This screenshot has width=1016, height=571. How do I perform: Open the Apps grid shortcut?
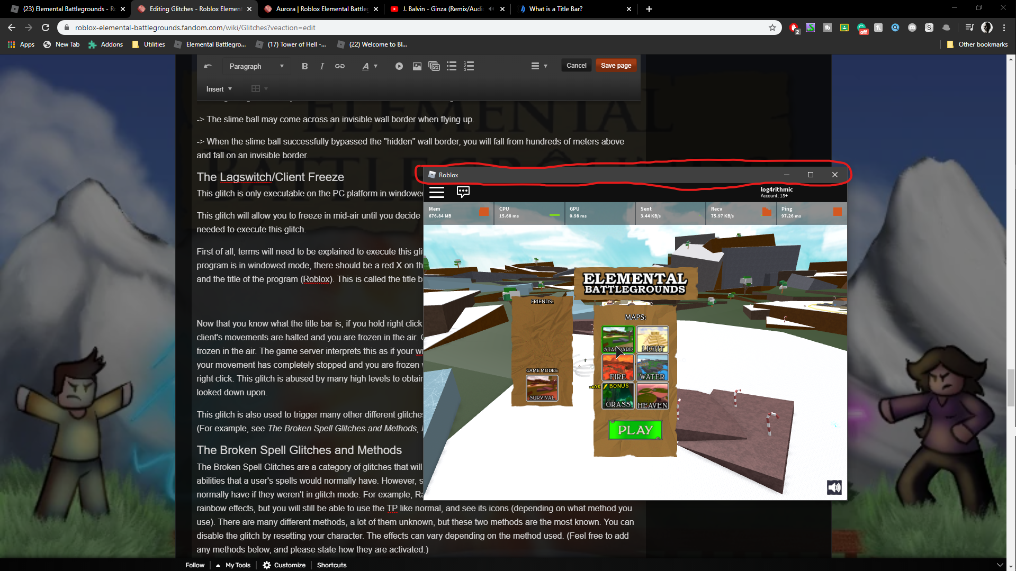(21, 44)
